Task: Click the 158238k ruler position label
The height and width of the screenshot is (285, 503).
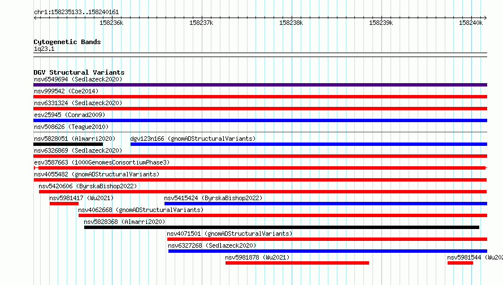Action: click(291, 23)
